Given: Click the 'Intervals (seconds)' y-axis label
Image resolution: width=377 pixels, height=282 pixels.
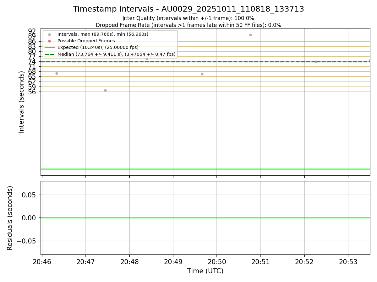Looking at the screenshot, I should [x=21, y=102].
